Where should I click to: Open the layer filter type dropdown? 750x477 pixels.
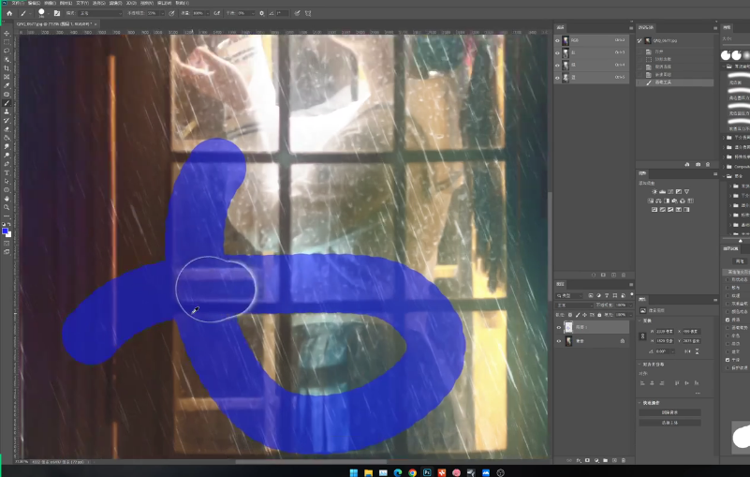[569, 295]
